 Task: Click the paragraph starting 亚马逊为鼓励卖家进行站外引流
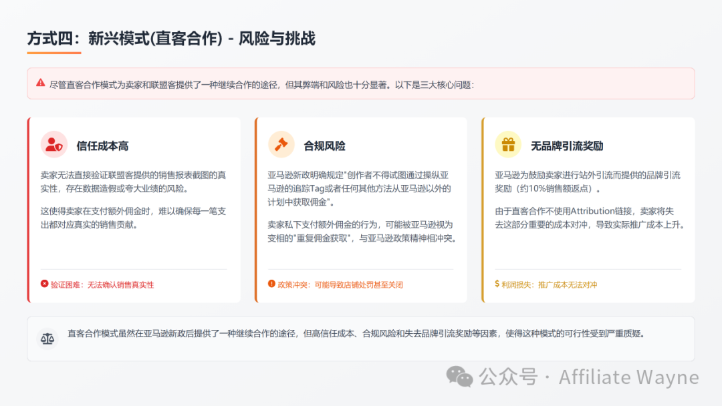pos(588,182)
